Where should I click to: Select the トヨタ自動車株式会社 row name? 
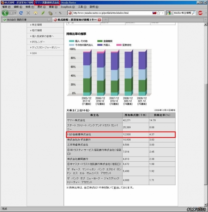[x=79, y=134]
